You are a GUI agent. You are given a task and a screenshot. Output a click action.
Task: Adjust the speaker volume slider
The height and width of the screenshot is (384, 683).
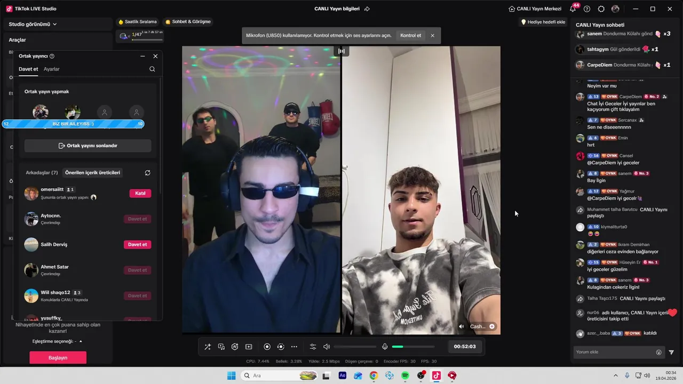coord(355,347)
